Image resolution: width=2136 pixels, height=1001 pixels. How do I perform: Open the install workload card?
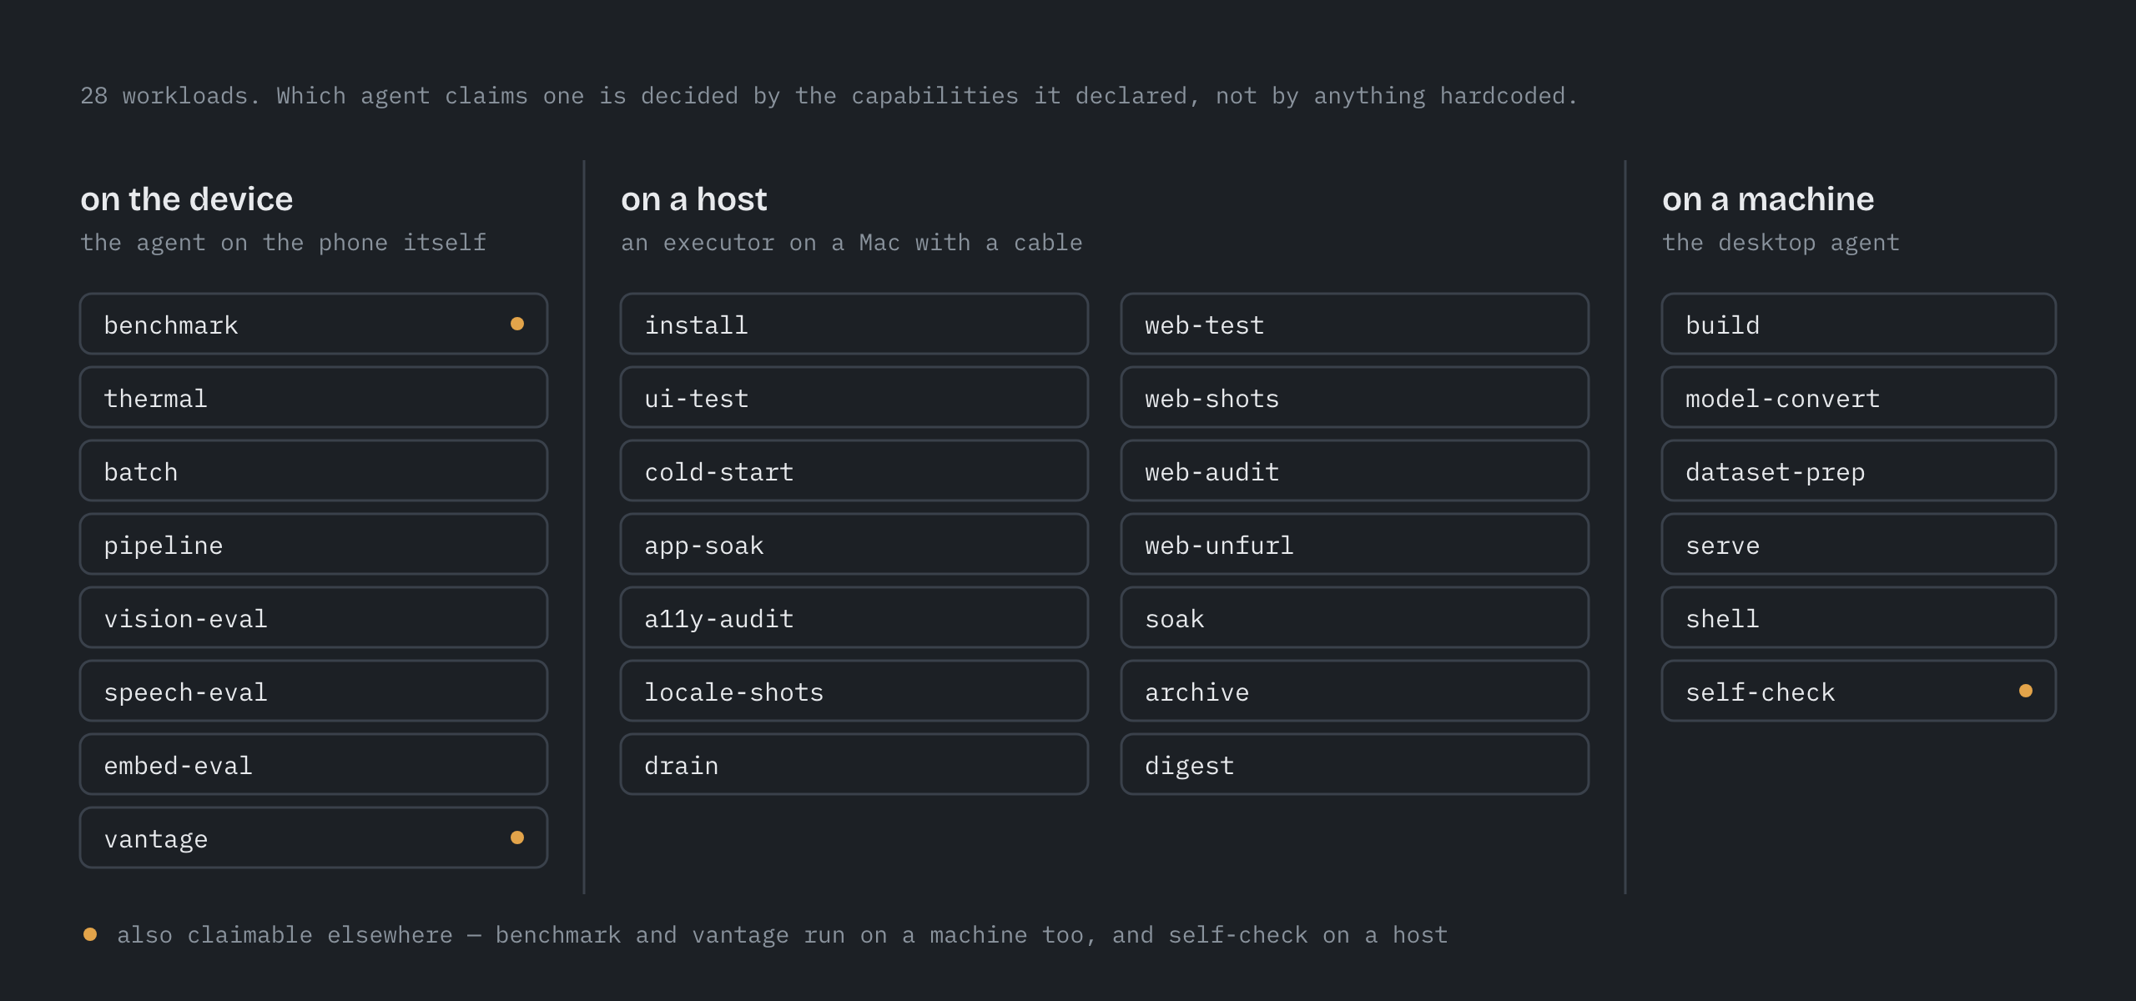pos(854,324)
